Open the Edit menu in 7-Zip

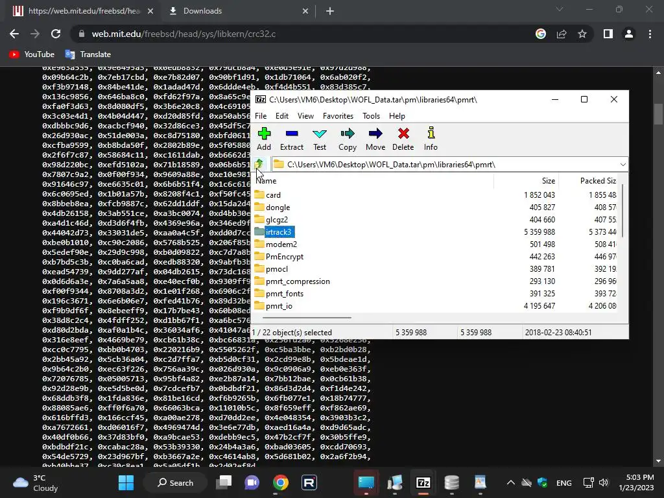281,116
